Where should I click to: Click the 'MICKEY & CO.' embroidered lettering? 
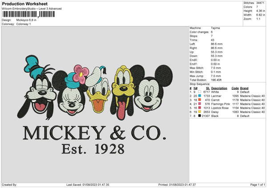pos(94,133)
